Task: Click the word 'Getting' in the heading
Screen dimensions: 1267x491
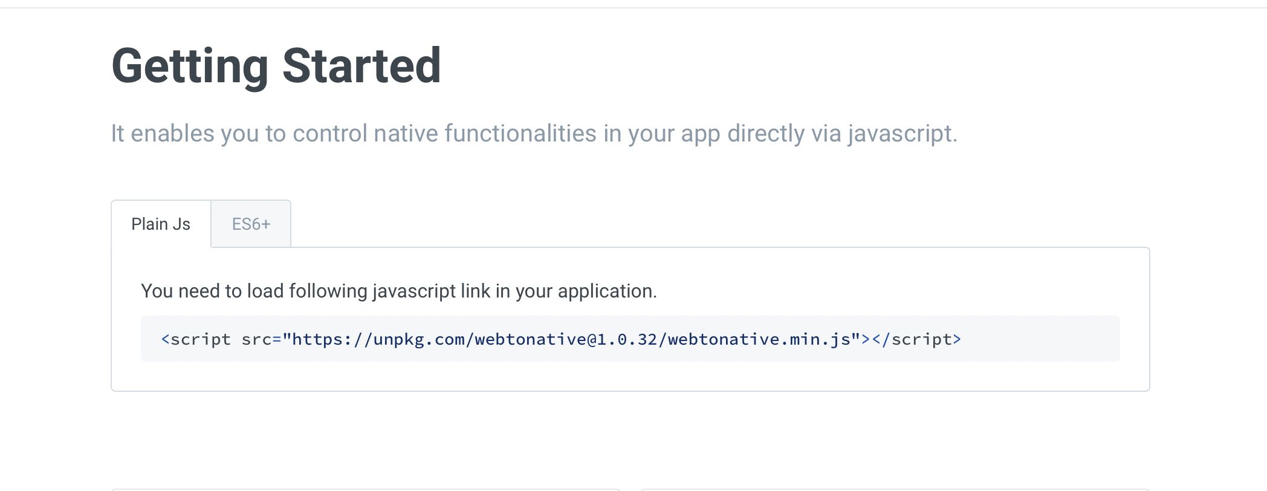Action: pos(190,66)
